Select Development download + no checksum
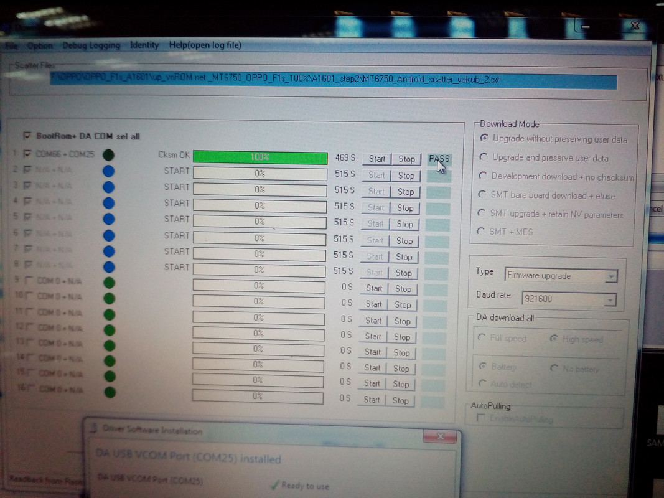Image resolution: width=664 pixels, height=498 pixels. click(482, 176)
